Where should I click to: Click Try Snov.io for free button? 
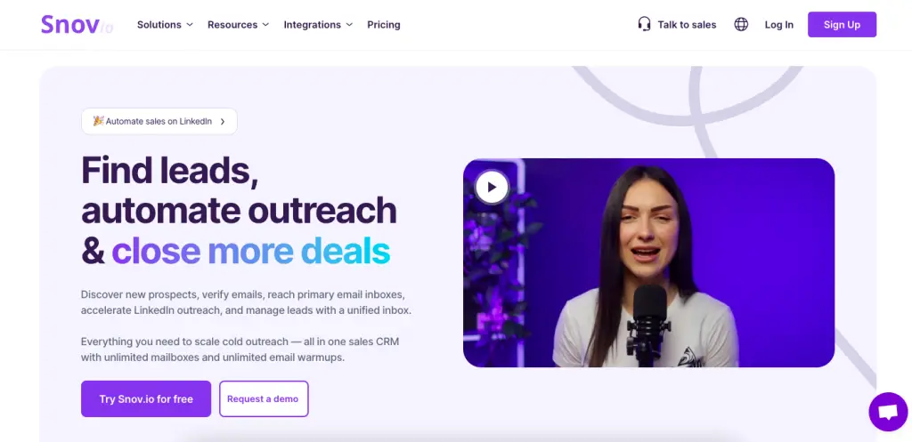pos(146,398)
